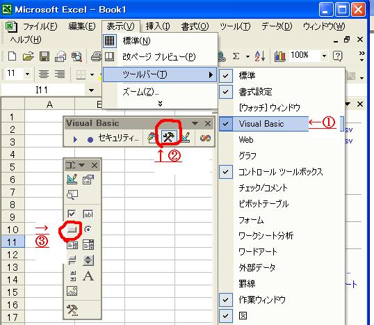Choose 改ページ プレビュー(P) view
Image resolution: width=374 pixels, height=325 pixels.
point(161,57)
